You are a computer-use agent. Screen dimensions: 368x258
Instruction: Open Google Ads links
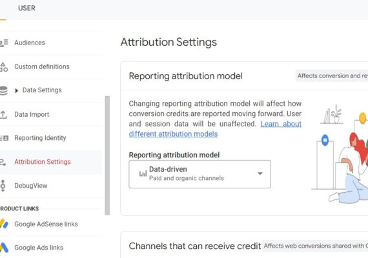[x=39, y=248]
